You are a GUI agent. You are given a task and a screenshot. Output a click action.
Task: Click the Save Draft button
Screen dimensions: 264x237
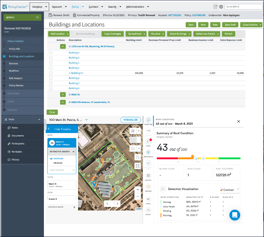click(x=230, y=25)
